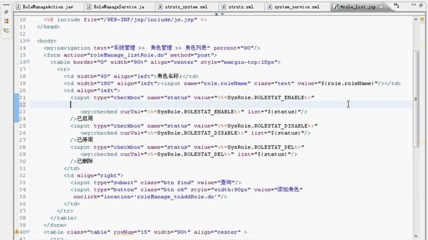Click the <td align="right"> tag
The height and width of the screenshot is (240, 428).
(94, 175)
